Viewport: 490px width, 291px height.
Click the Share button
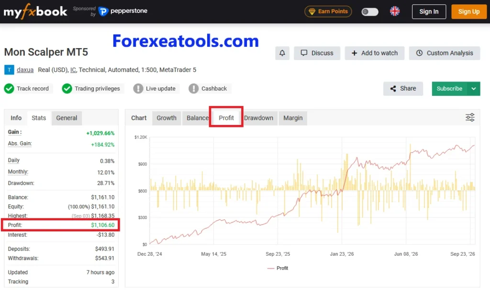(x=403, y=88)
